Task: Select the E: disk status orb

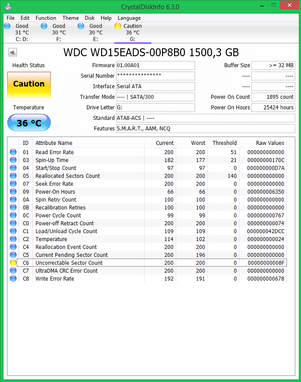Action: (x=81, y=26)
